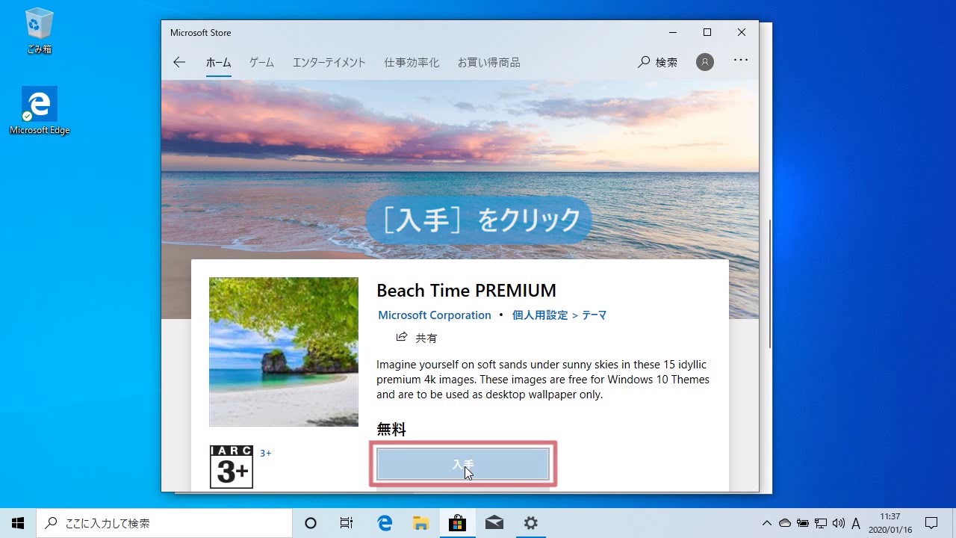Open the ごみ箱 desktop icon

coord(39,31)
